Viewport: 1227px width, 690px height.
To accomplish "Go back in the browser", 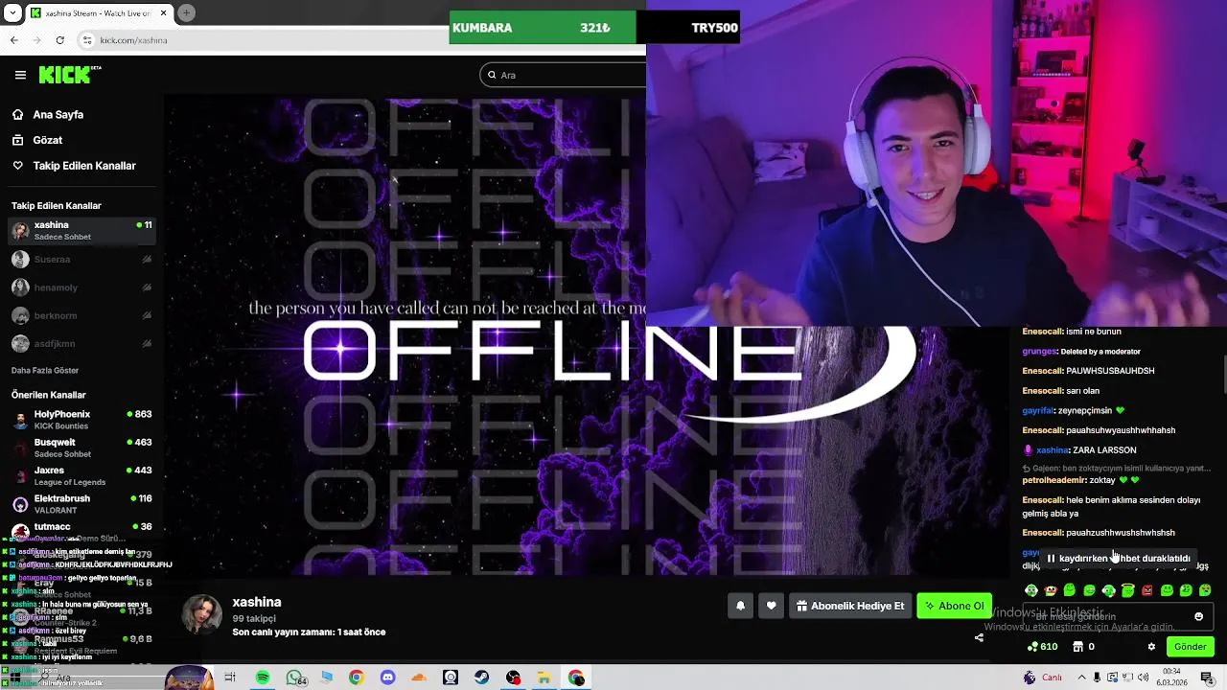I will coord(14,40).
